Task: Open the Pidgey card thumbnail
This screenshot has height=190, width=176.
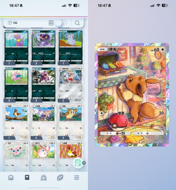Action: click(16, 122)
